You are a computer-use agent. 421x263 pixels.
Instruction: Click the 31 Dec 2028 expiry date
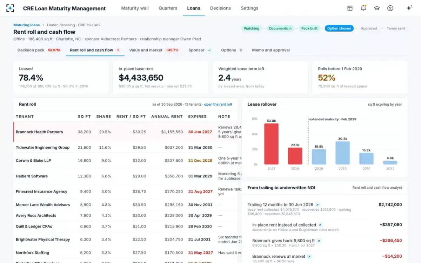tap(200, 161)
